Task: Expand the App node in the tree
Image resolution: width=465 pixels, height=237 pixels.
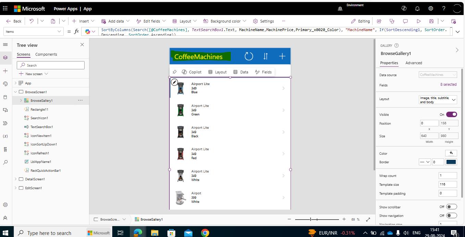Action: (x=15, y=83)
